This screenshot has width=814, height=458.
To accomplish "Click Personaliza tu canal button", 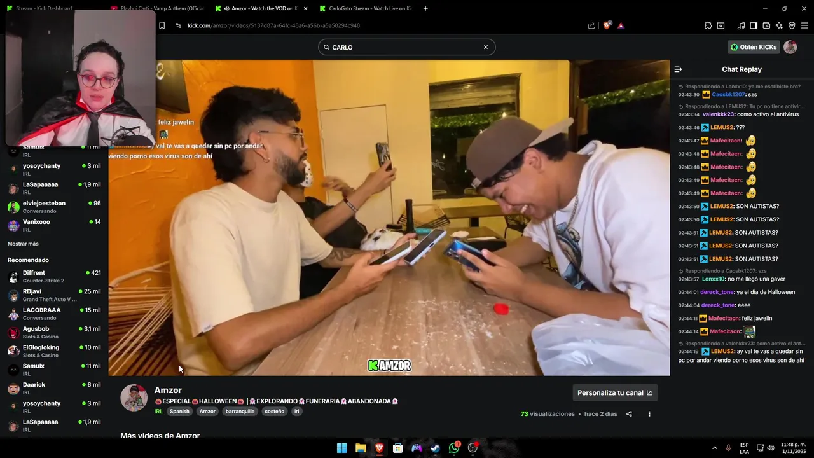I will (615, 392).
